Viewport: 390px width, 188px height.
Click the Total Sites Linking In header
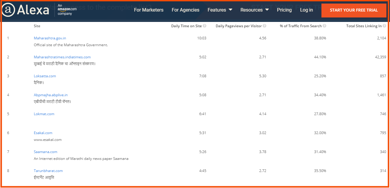click(364, 26)
